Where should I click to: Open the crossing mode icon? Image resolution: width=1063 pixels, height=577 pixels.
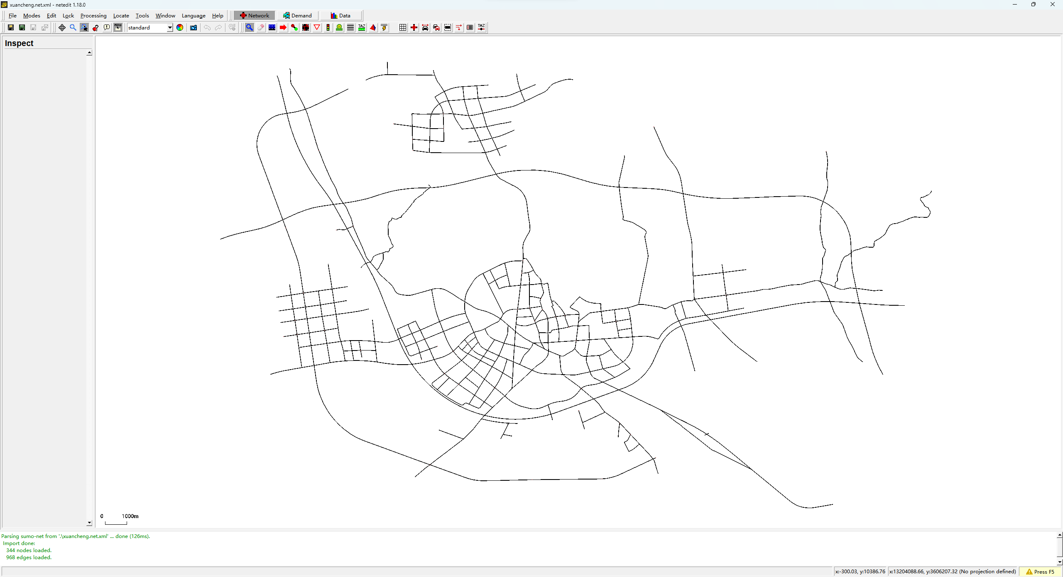[350, 28]
